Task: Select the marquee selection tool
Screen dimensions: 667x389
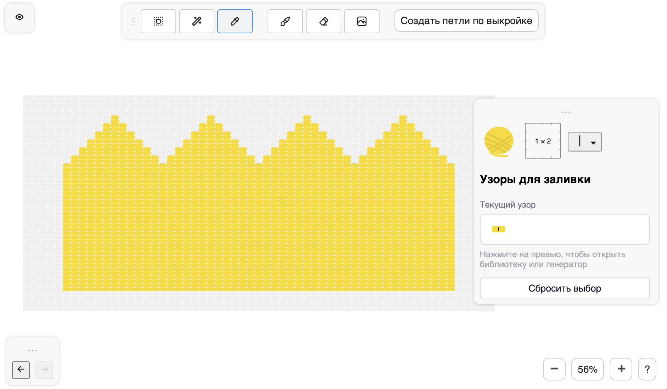Action: point(158,21)
